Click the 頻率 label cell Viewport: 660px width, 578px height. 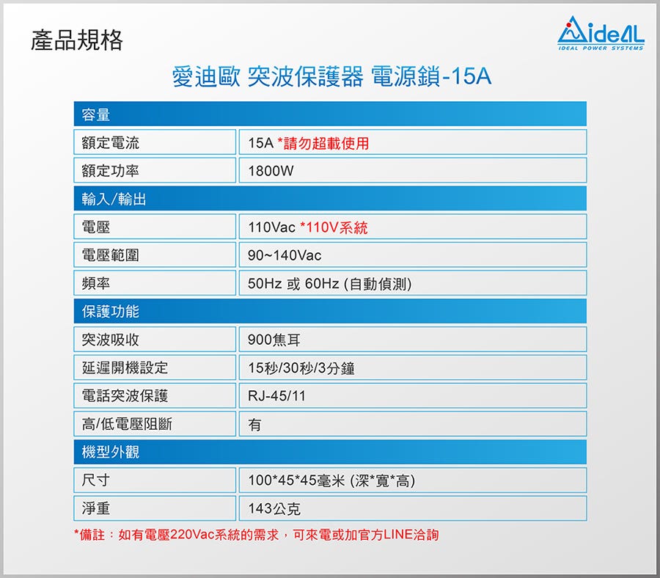pyautogui.click(x=155, y=283)
